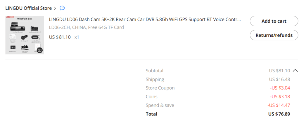This screenshot has width=299, height=121.
Task: Open the Returns/refunds option
Action: tap(274, 35)
